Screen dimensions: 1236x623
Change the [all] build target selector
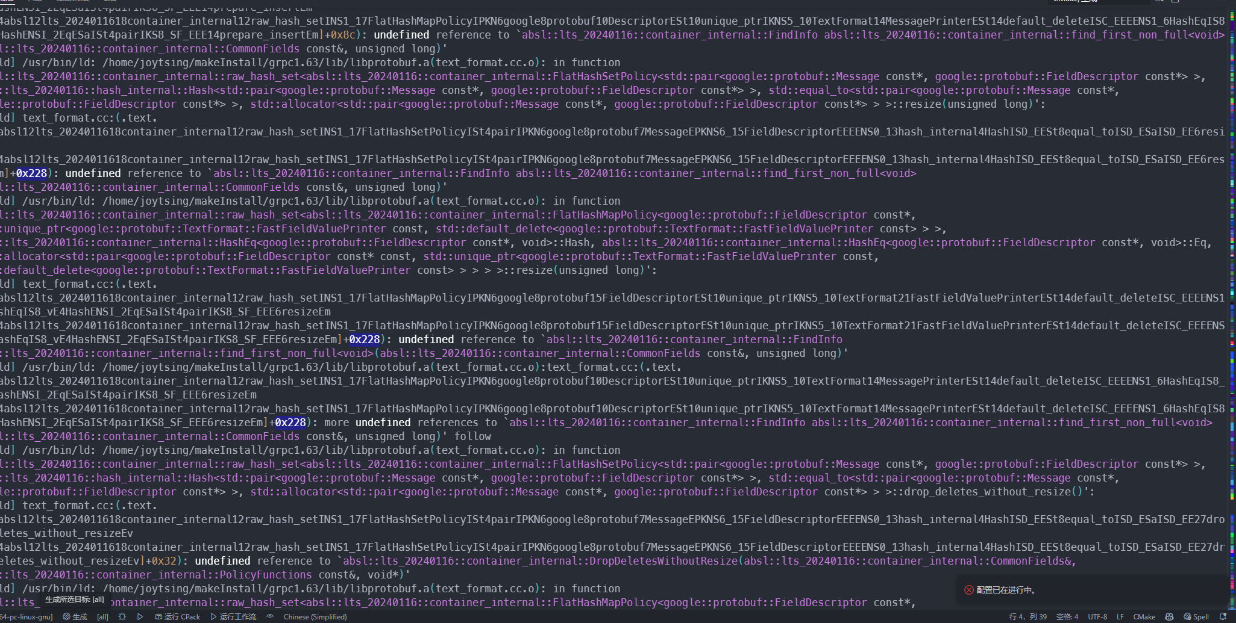(x=103, y=617)
